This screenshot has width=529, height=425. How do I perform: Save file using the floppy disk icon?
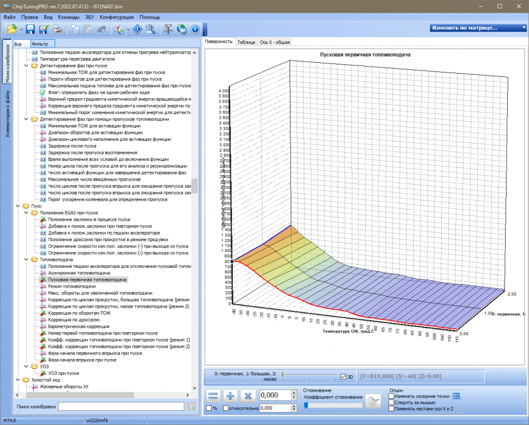[31, 29]
